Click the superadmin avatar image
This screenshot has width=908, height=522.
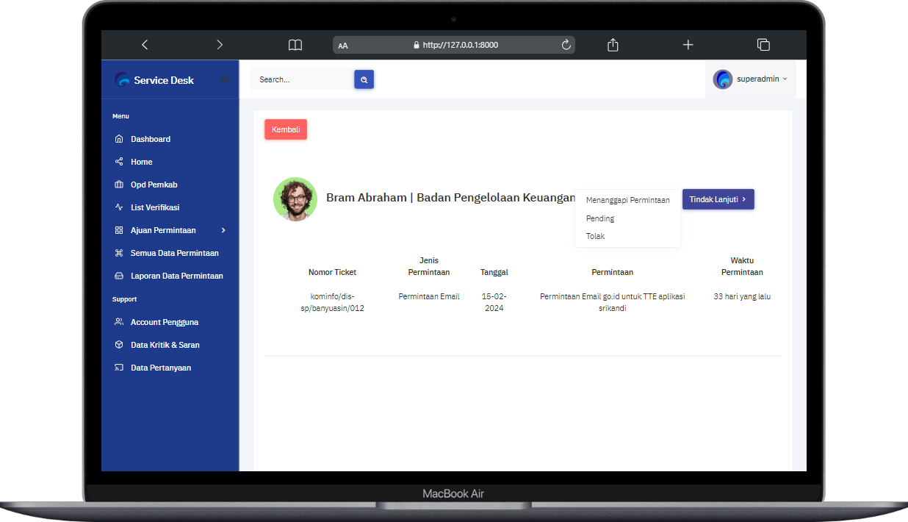coord(723,79)
